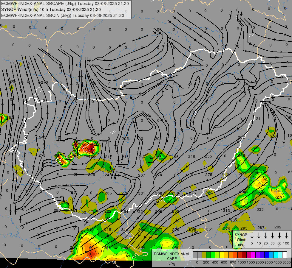Screen dimensions: 292x268
Task: Click the 800 tick on CAPE scale
Action: point(233,262)
